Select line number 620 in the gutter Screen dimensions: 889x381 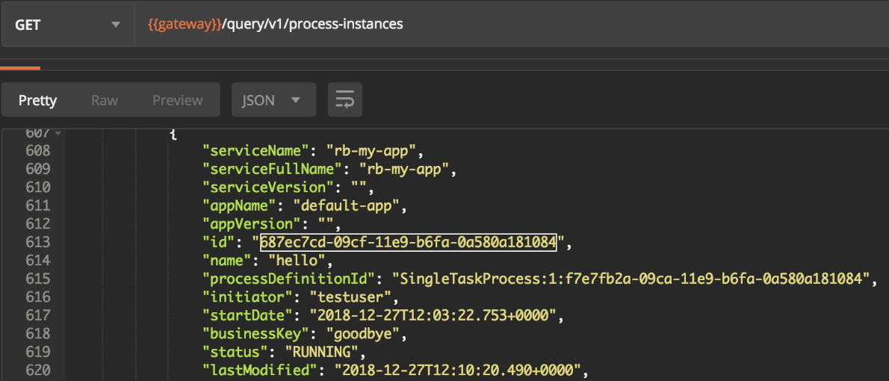pyautogui.click(x=38, y=370)
